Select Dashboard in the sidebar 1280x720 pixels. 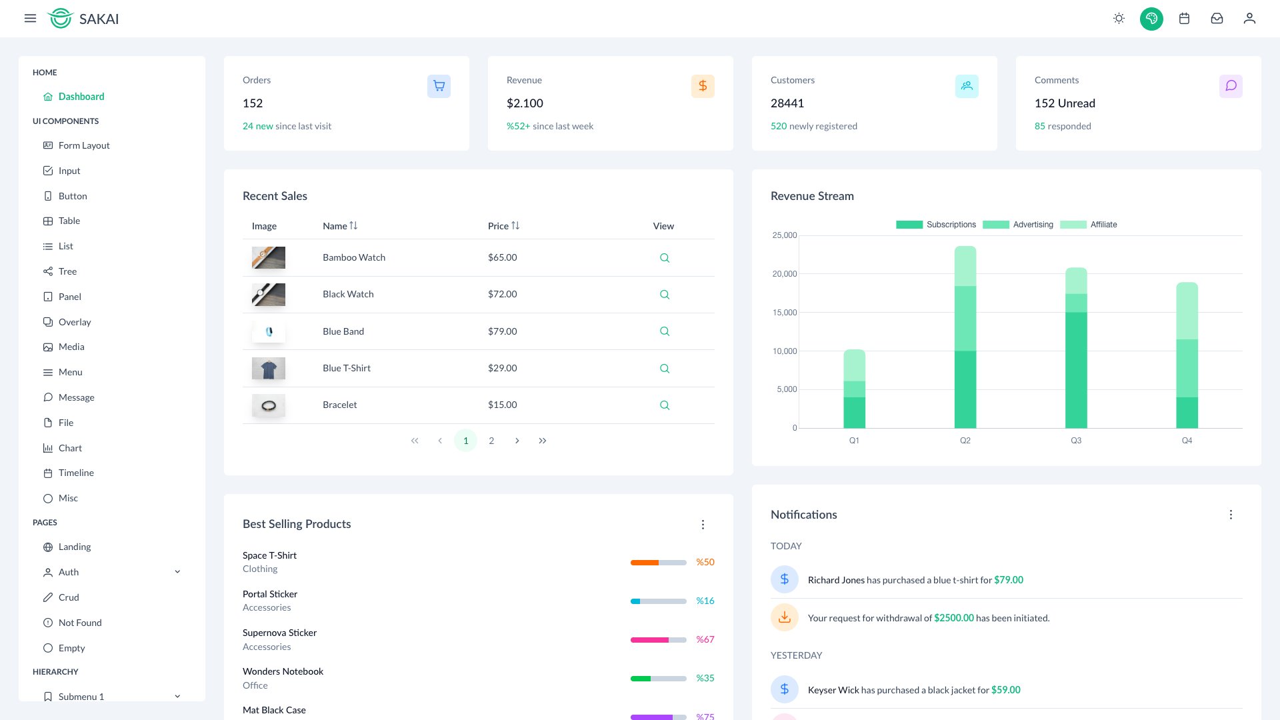pyautogui.click(x=81, y=96)
